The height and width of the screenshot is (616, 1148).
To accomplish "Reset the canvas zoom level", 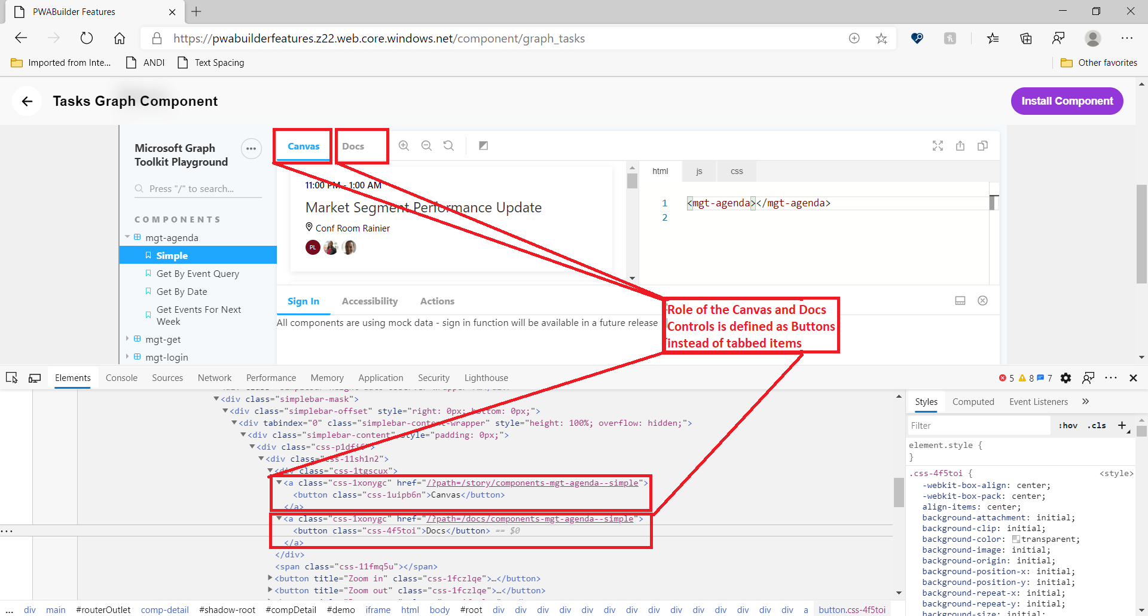I will coord(448,145).
